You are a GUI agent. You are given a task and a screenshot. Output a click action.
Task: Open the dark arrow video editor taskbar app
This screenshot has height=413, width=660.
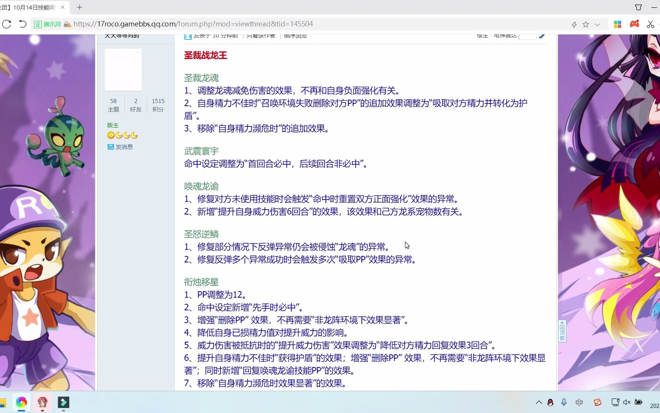coord(63,402)
